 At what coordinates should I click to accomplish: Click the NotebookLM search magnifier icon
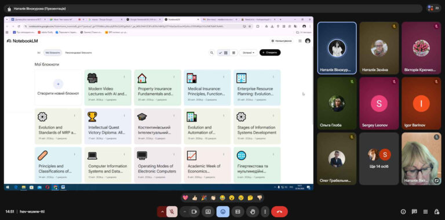point(211,53)
